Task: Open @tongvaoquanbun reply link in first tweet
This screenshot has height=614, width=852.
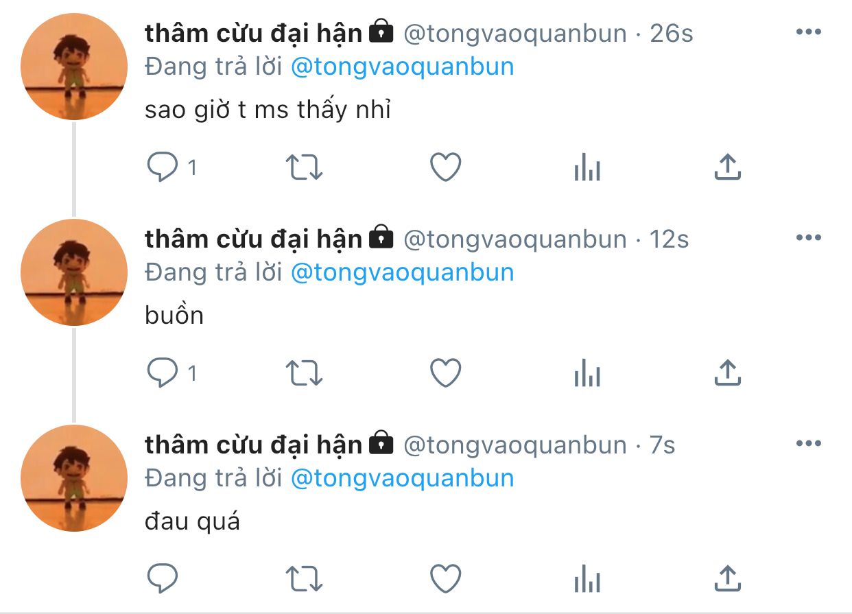Action: 403,67
